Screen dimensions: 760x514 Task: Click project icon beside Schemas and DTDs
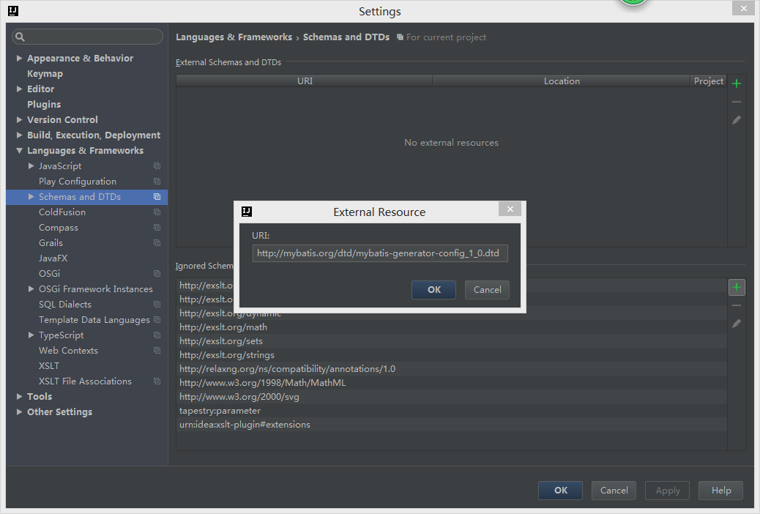click(156, 196)
